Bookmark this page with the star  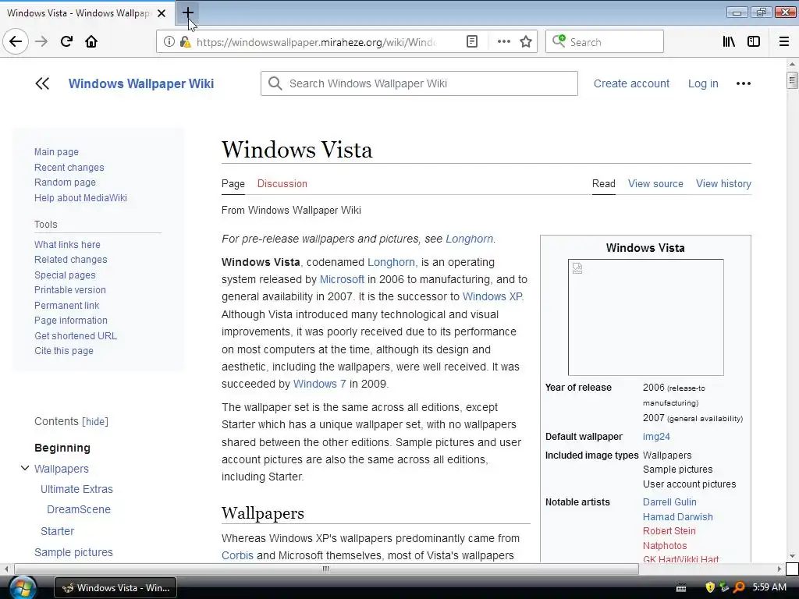[526, 42]
